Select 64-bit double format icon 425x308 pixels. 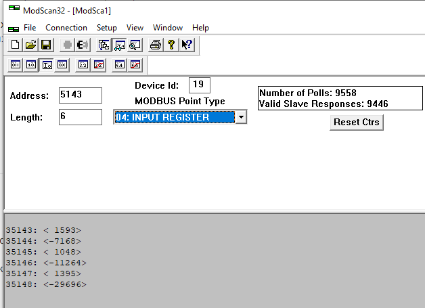pos(120,65)
